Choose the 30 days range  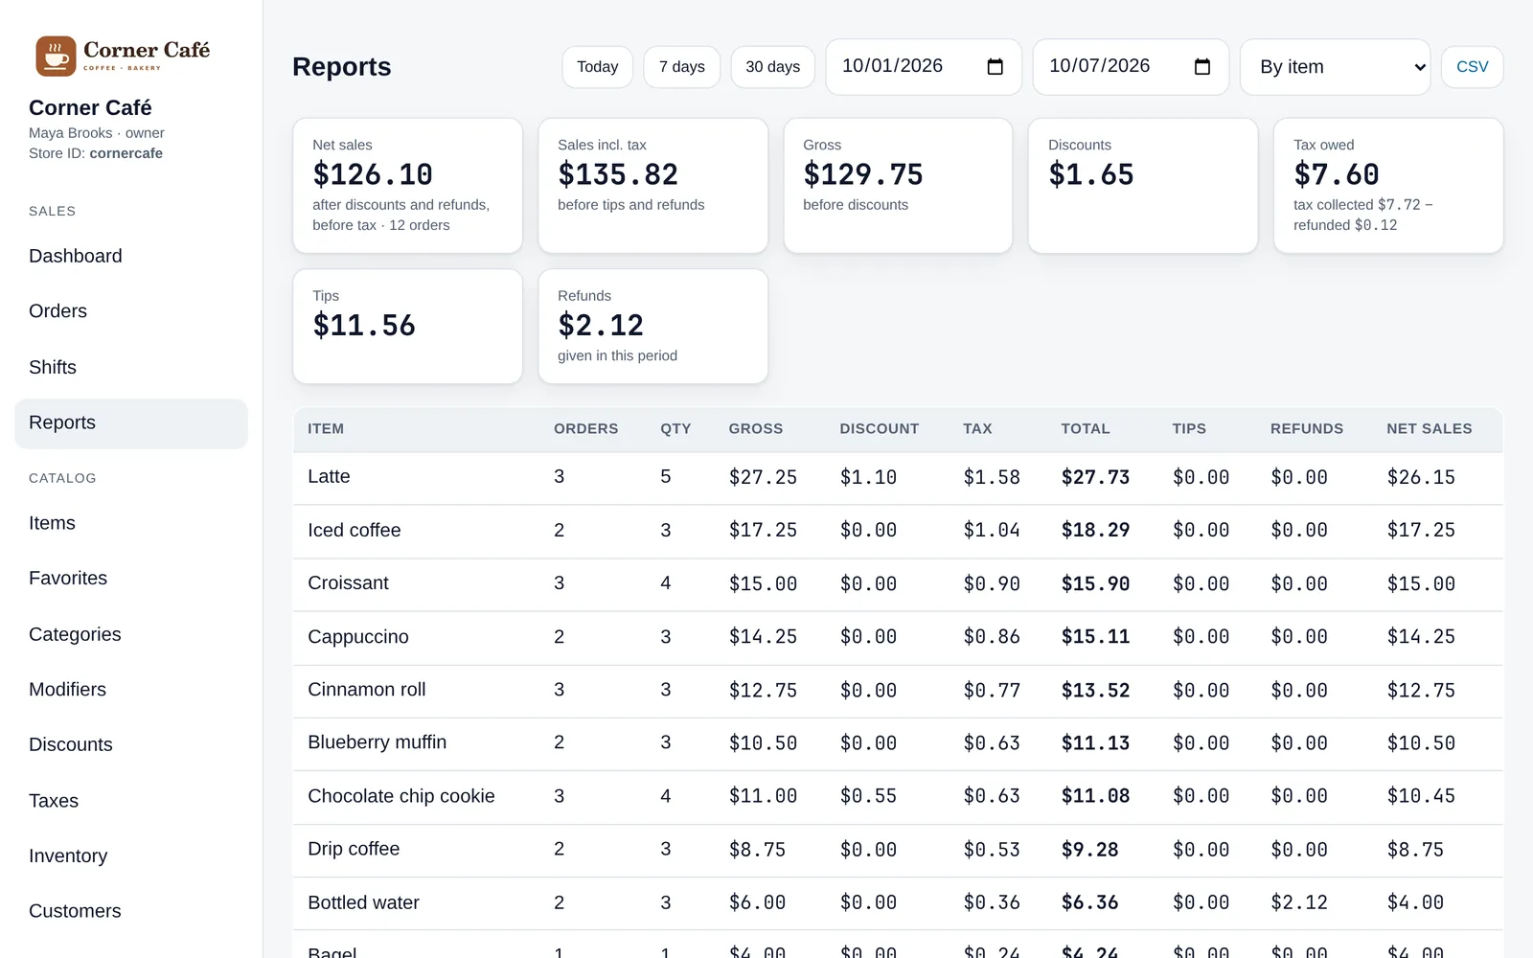pyautogui.click(x=772, y=67)
